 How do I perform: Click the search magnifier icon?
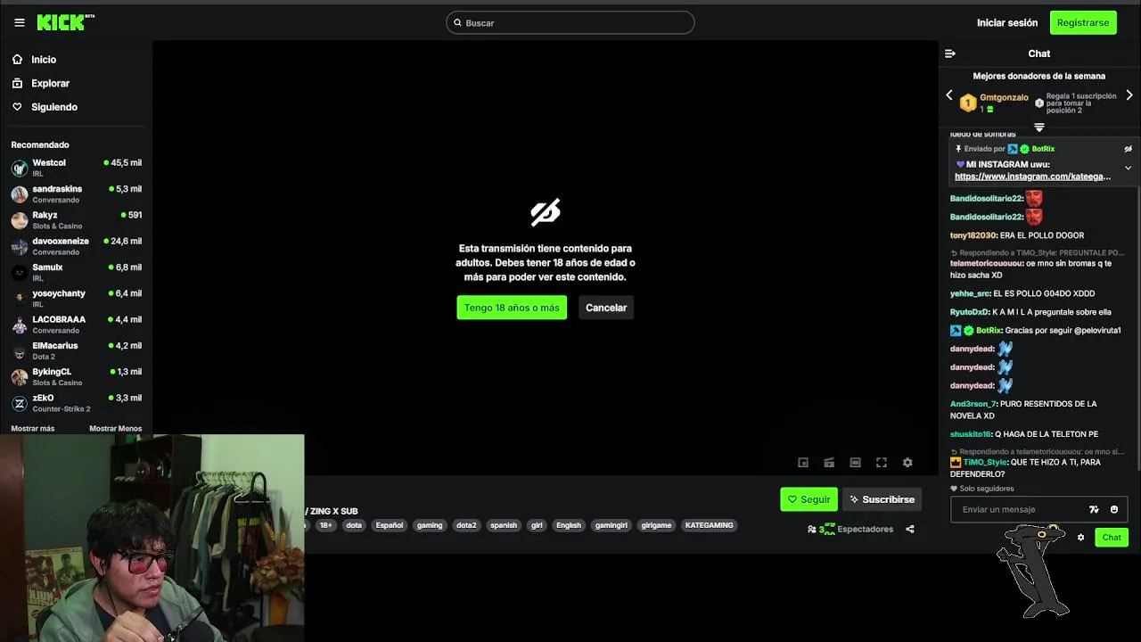click(x=457, y=22)
